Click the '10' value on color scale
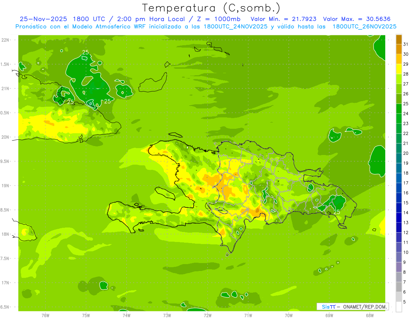Screen dimensions: 415x320 406,252
